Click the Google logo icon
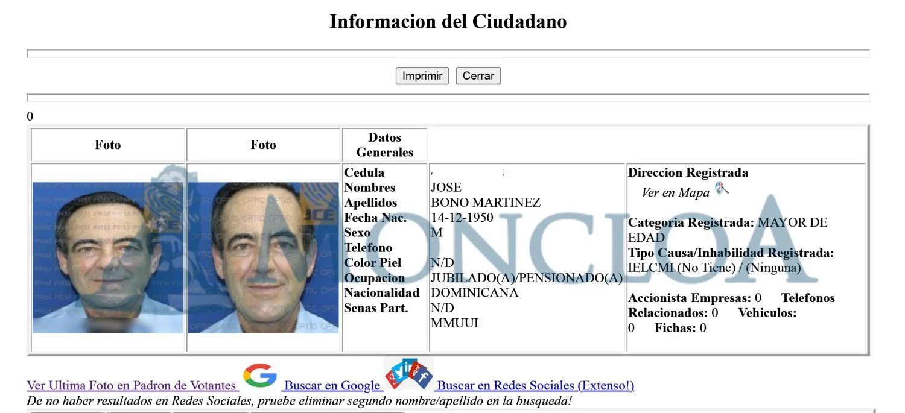Viewport: 905px width, 413px height. click(x=260, y=376)
